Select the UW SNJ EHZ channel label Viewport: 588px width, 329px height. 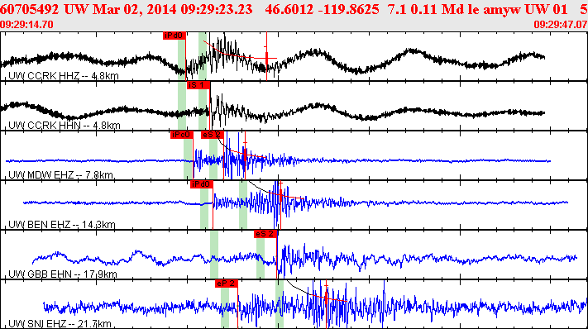pyautogui.click(x=60, y=324)
